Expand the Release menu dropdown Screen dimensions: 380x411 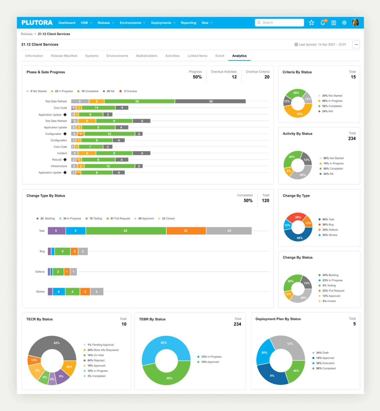(x=106, y=23)
